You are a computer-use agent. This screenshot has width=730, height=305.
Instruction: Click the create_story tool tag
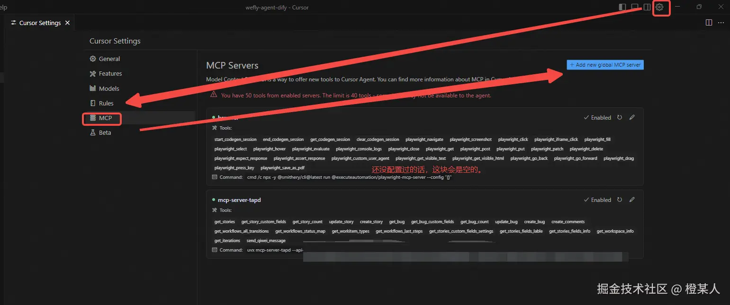tap(371, 222)
